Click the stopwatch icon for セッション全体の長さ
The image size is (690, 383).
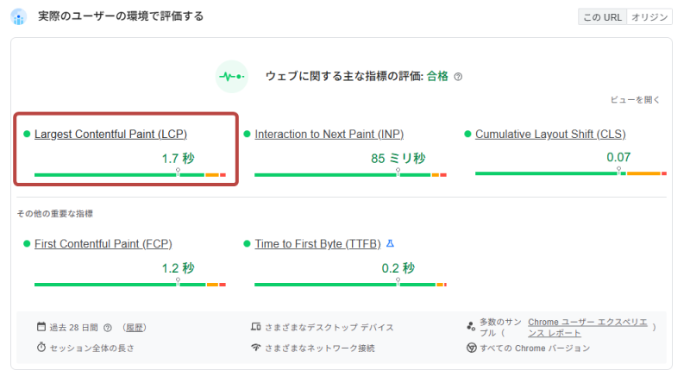(x=41, y=348)
